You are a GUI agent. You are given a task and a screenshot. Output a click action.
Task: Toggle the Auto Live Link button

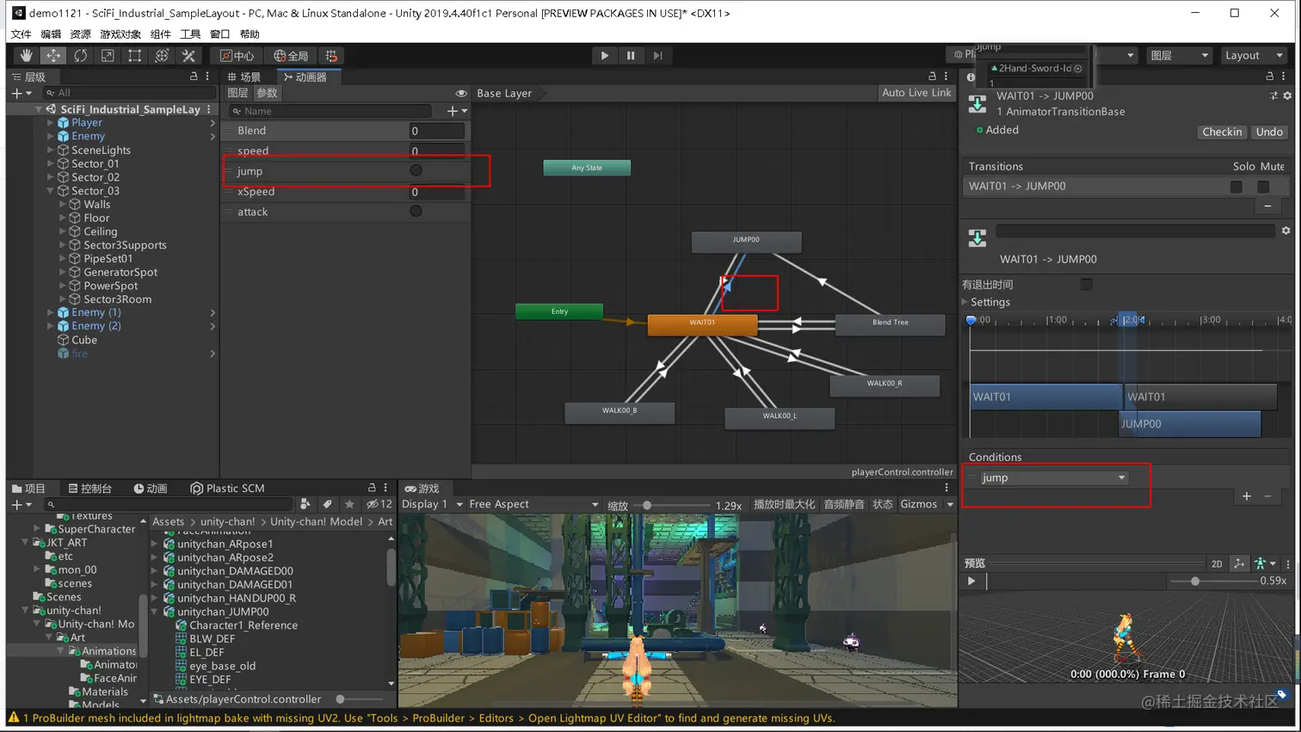pos(916,93)
